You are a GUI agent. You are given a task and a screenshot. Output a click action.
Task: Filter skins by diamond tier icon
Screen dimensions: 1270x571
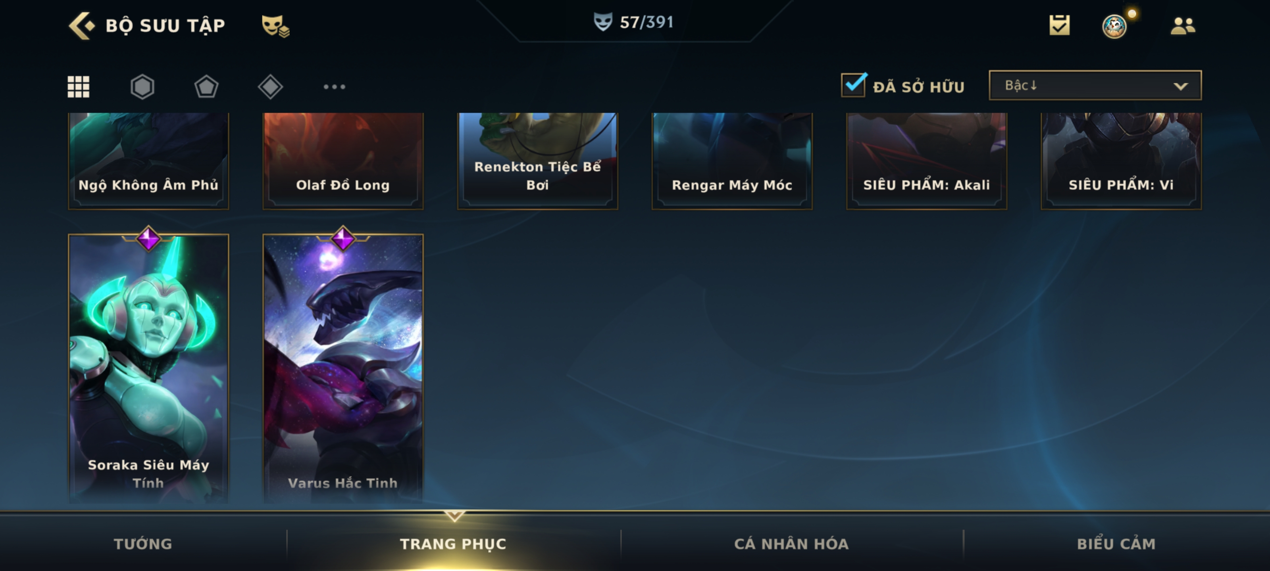click(x=270, y=87)
